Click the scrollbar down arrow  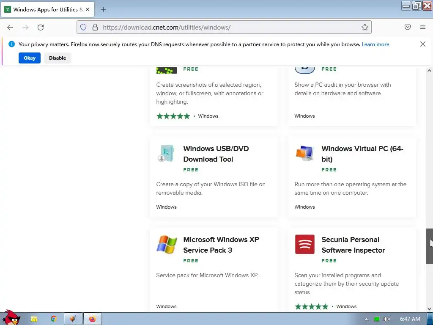[429, 308]
